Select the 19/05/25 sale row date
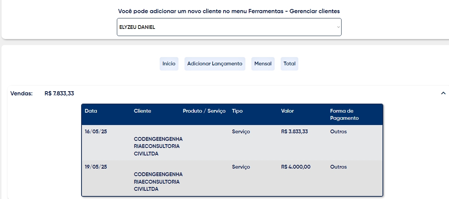This screenshot has width=449, height=199. [x=96, y=167]
